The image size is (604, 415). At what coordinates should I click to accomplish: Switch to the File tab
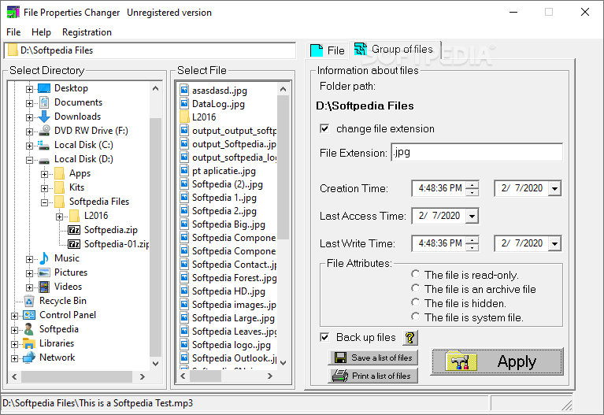[328, 50]
